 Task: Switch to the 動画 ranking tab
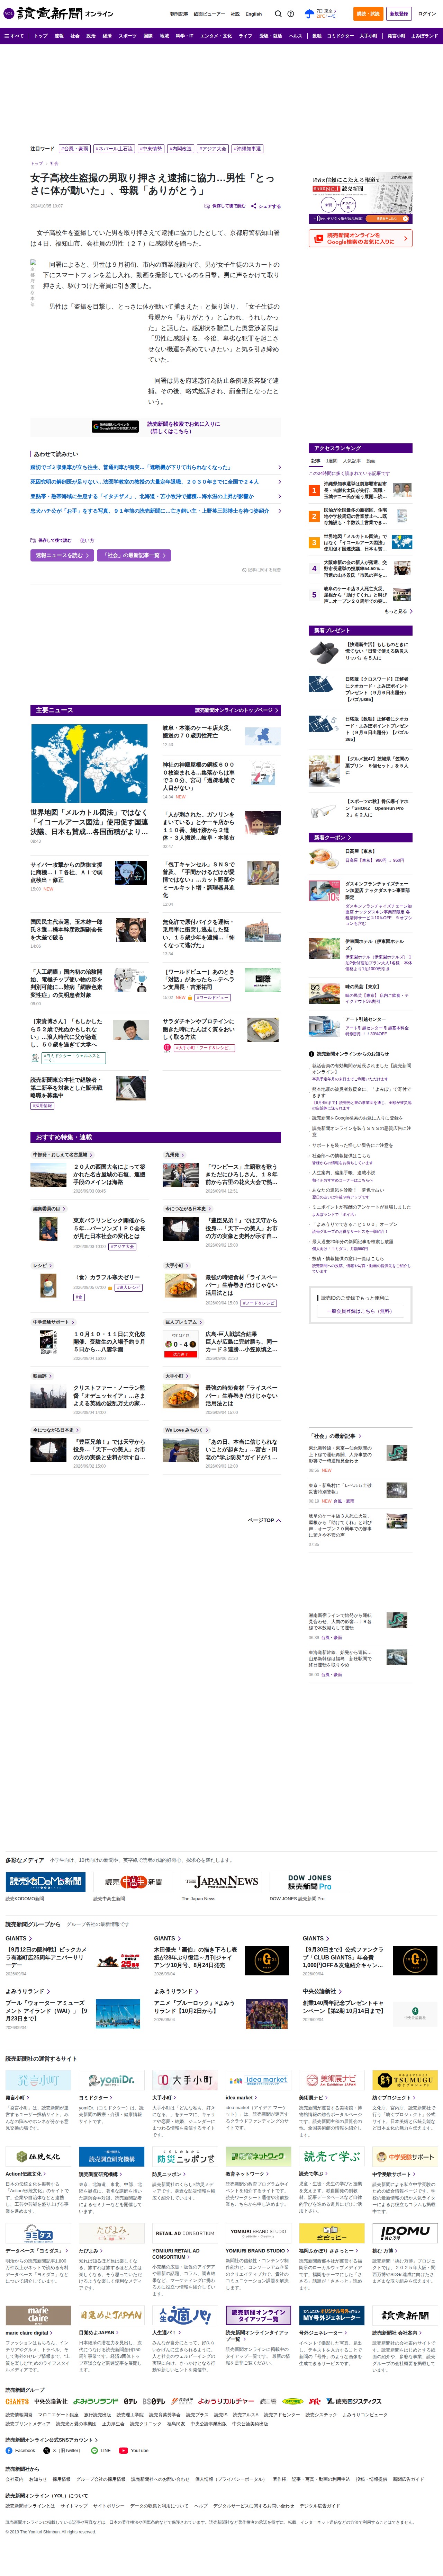point(371,461)
